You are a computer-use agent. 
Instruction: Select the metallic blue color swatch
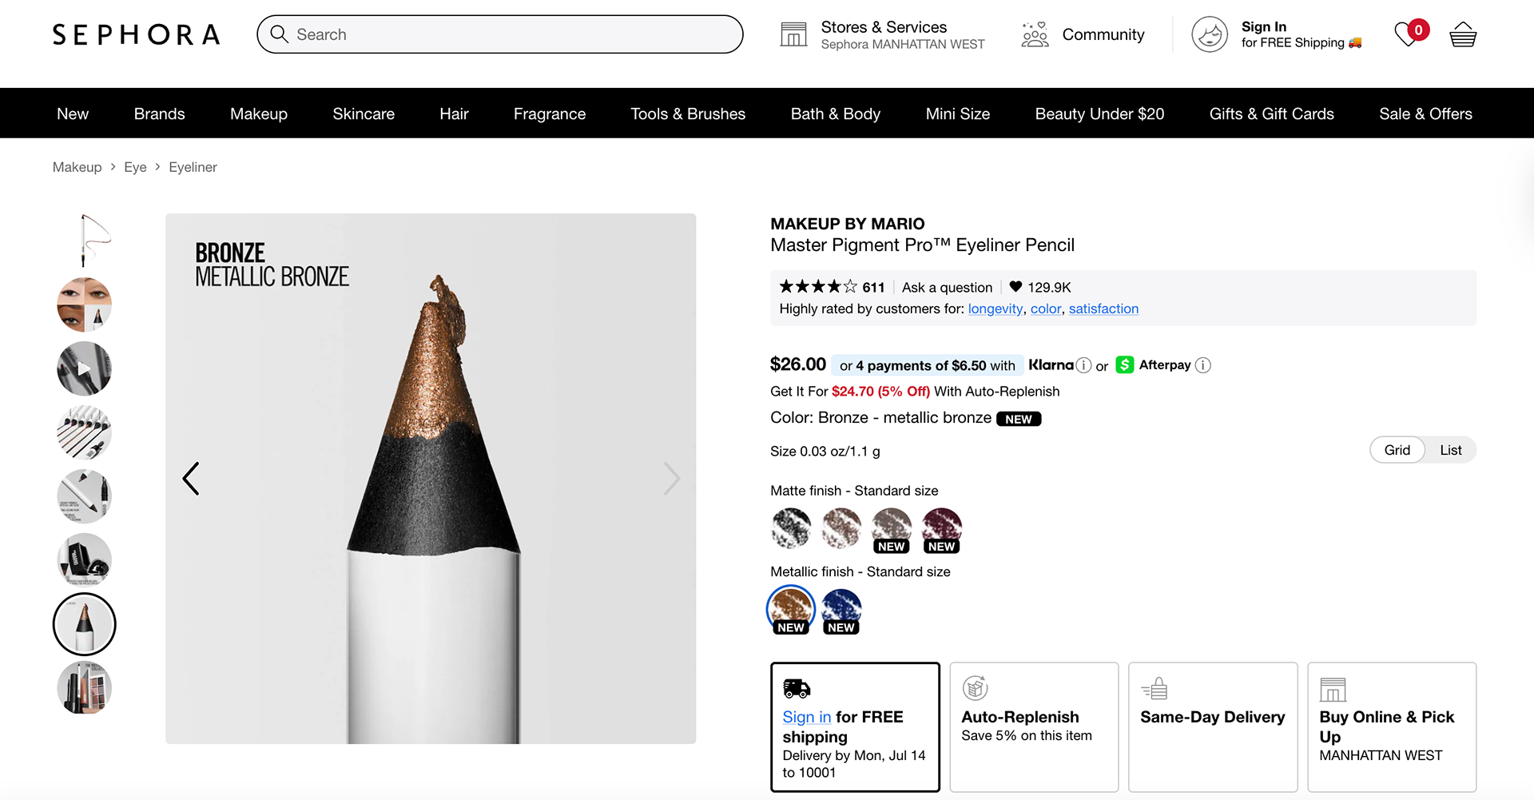tap(841, 609)
